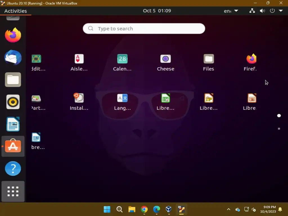This screenshot has height=216, width=288.
Task: Click the volume icon in top bar
Action: [x=262, y=11]
